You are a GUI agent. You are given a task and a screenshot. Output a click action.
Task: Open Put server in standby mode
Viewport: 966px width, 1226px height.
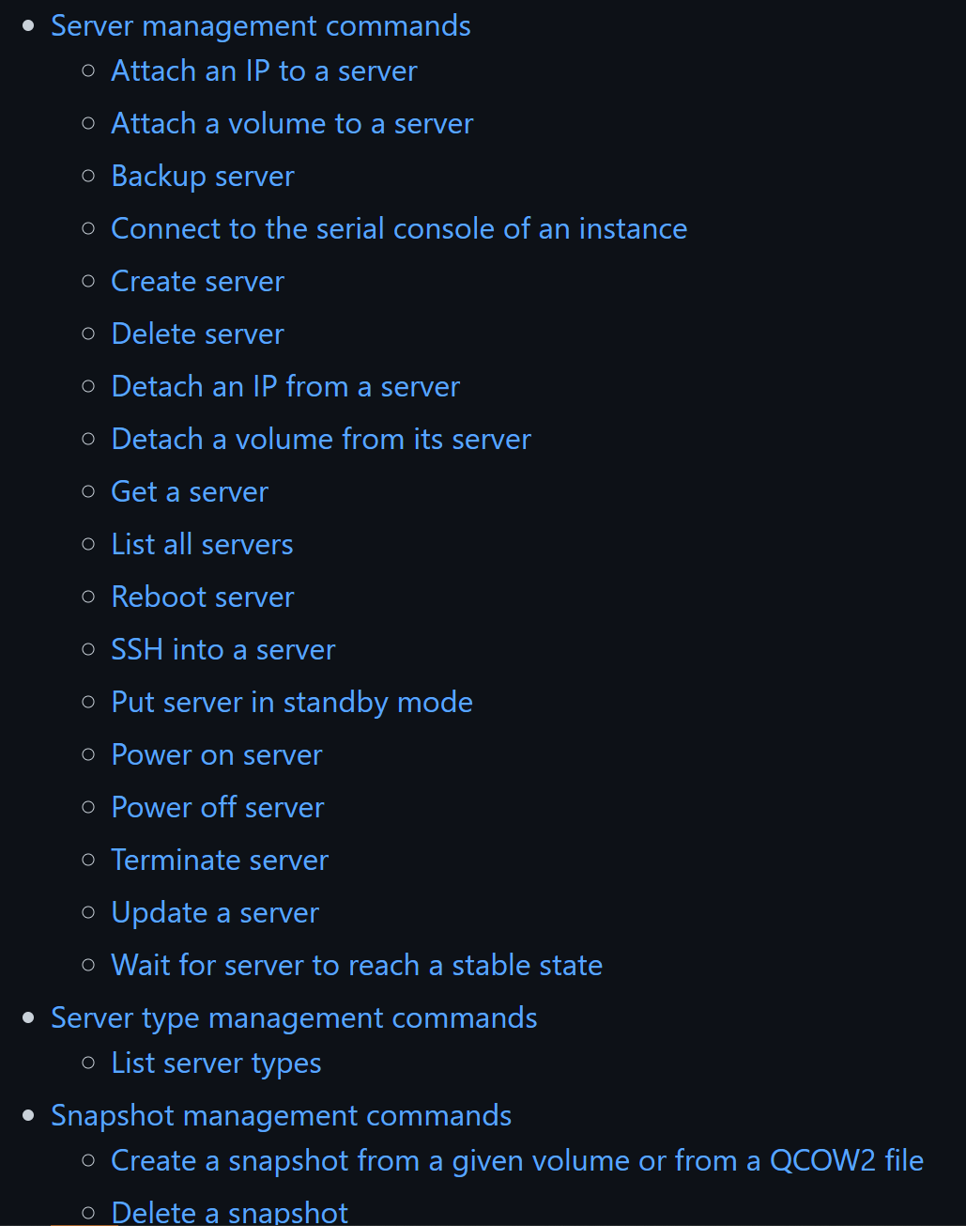[292, 703]
